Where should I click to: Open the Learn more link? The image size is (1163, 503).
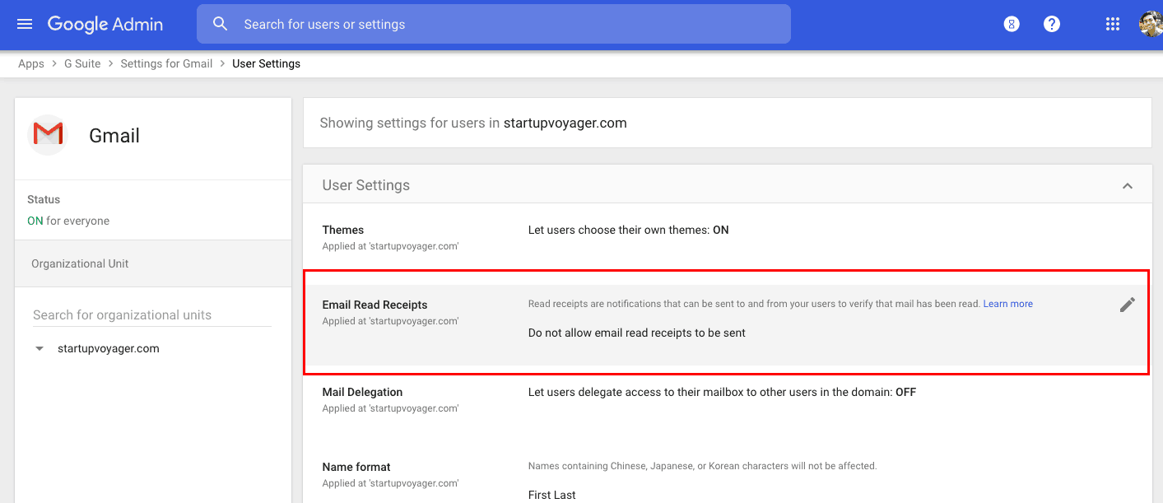[1007, 304]
